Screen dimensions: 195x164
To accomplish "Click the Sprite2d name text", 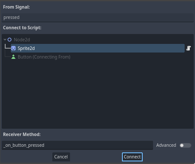I will click(x=26, y=48).
